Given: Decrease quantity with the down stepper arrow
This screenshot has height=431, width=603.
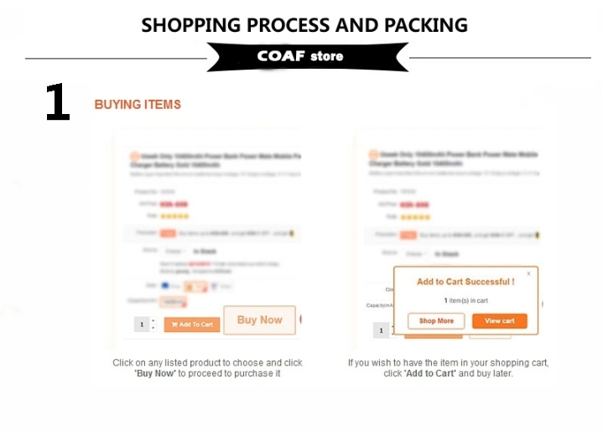Looking at the screenshot, I should click(153, 328).
